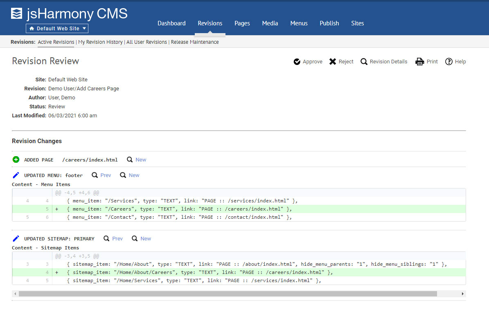
Task: Go to the Publish menu
Action: (329, 23)
